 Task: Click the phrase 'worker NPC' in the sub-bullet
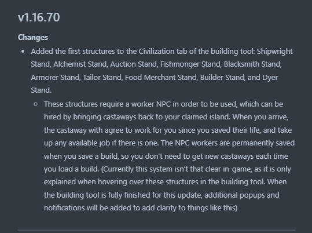click(x=151, y=104)
